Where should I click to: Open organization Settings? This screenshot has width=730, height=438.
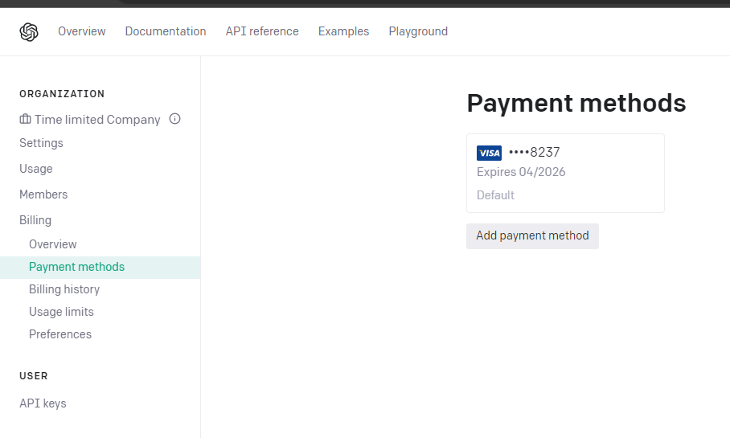[x=41, y=143]
